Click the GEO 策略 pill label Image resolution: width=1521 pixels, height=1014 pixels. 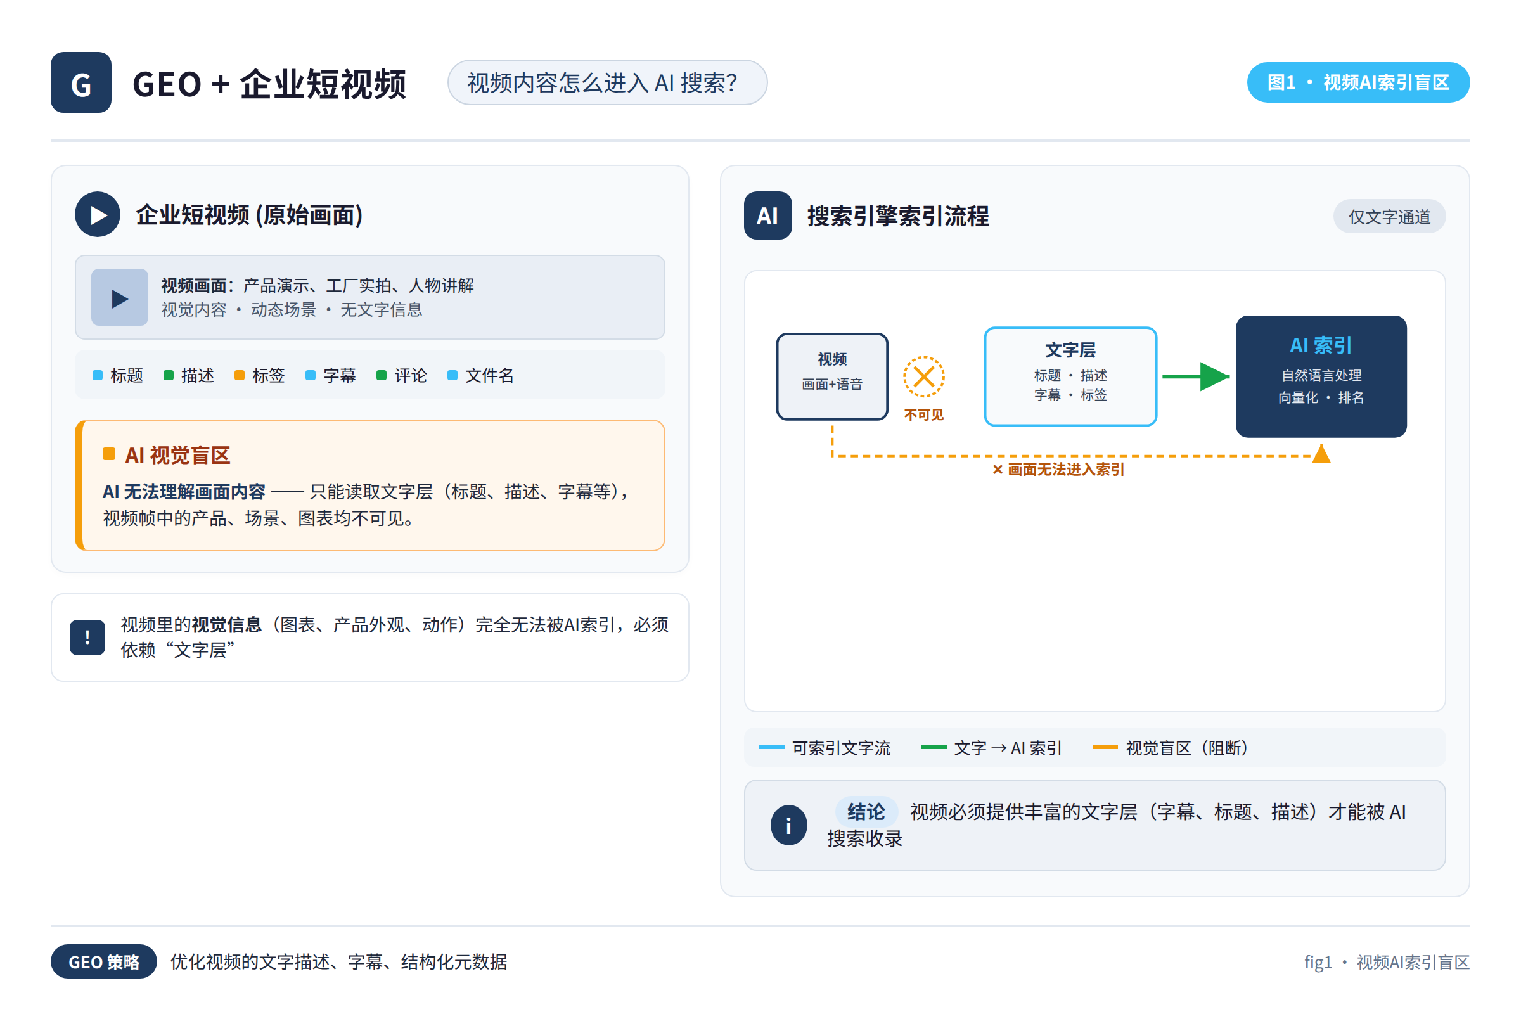click(x=104, y=961)
